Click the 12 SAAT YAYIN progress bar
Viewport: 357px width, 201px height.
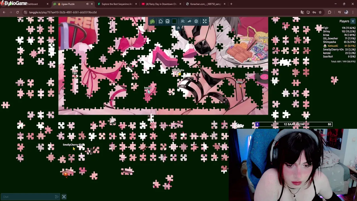tap(293, 124)
